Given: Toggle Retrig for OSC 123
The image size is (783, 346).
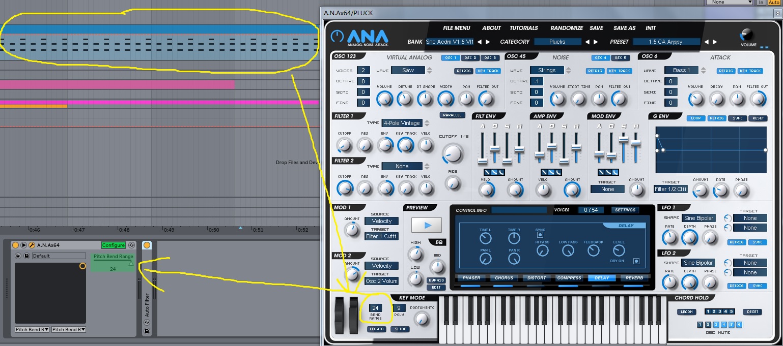Looking at the screenshot, I should point(464,71).
